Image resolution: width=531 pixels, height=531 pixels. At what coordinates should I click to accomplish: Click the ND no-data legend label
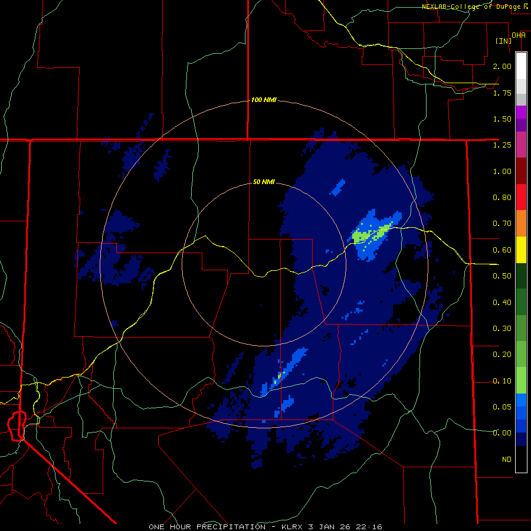tap(507, 459)
